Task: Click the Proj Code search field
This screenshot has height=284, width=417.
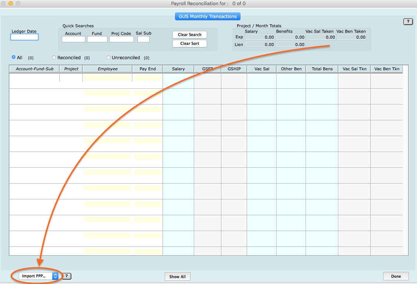Action: tap(121, 39)
